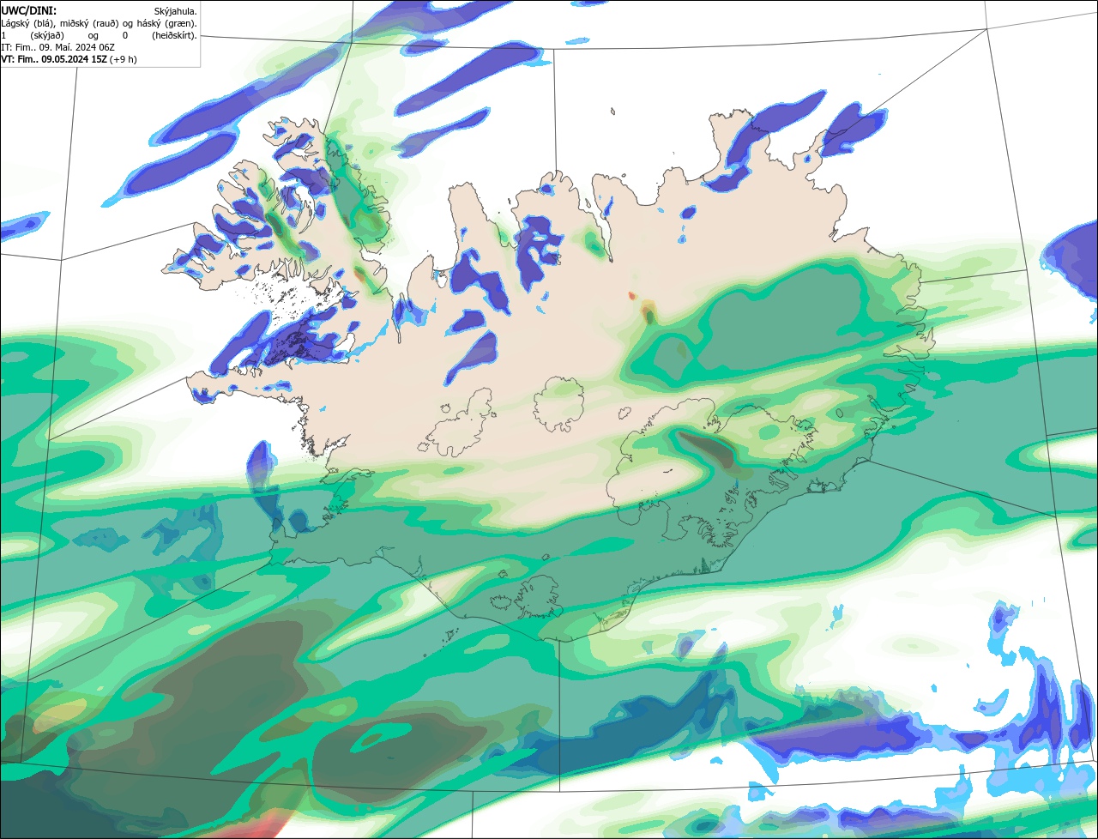Click the "háský (græn)." legend text

click(x=166, y=24)
